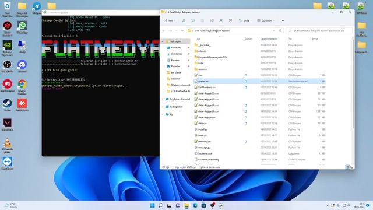Collapse the Hızlı erişim tree node
The width and height of the screenshot is (373, 210).
point(163,41)
